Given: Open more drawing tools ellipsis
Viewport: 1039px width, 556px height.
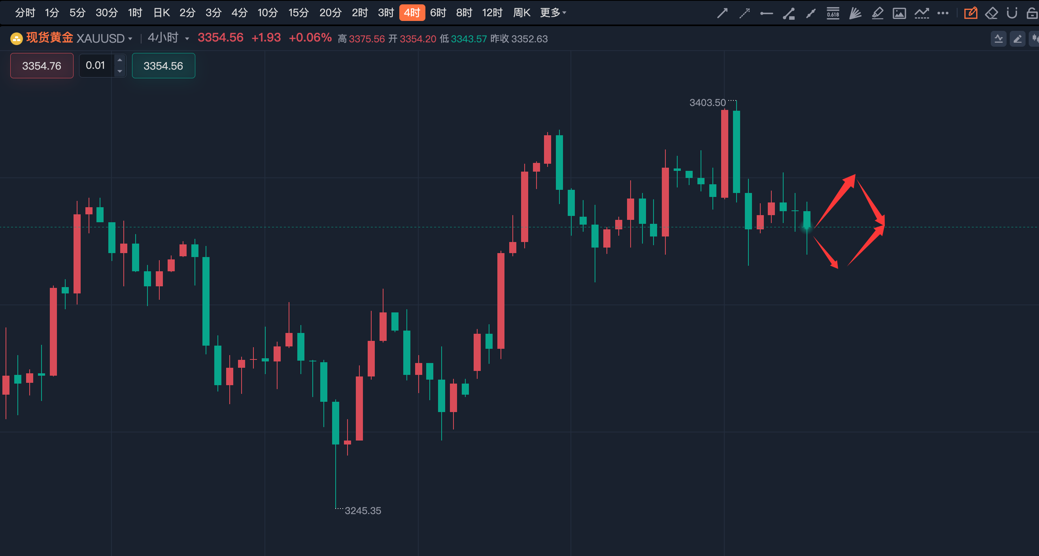Looking at the screenshot, I should pos(943,13).
